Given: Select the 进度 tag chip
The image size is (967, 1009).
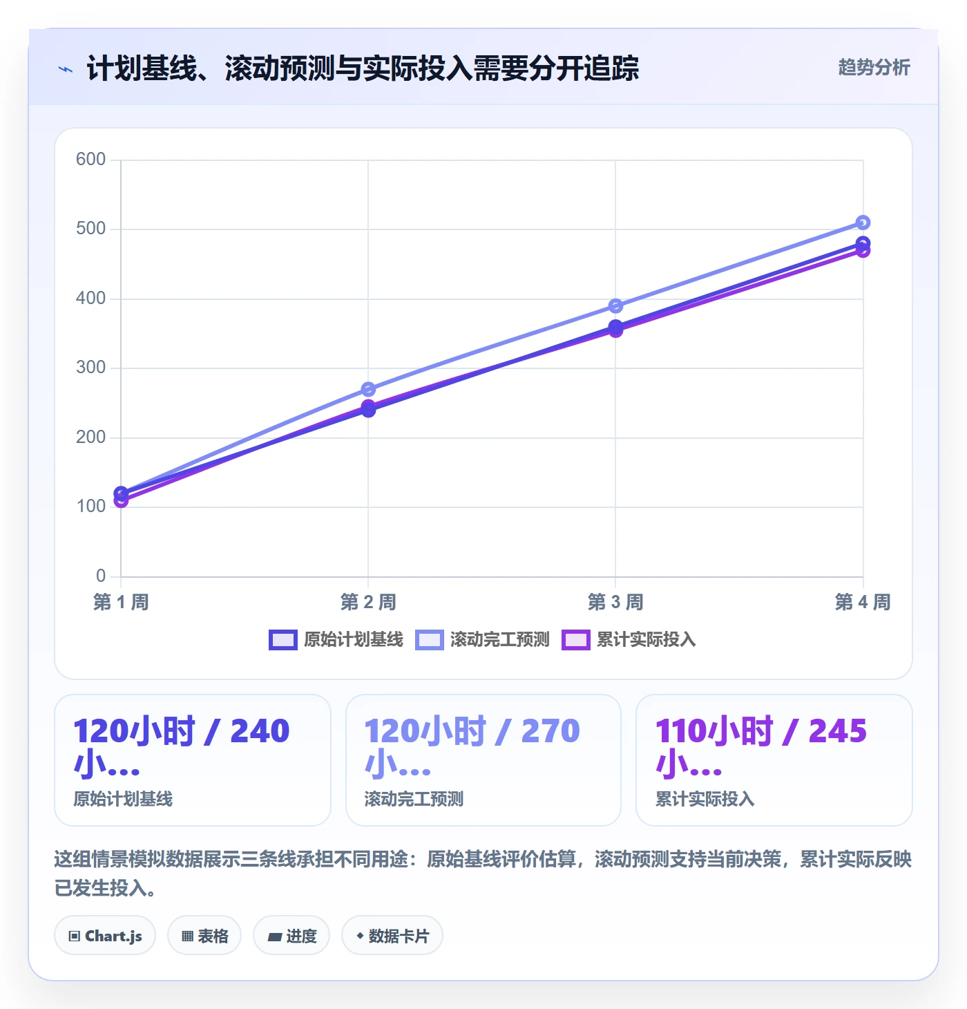Looking at the screenshot, I should [x=291, y=936].
